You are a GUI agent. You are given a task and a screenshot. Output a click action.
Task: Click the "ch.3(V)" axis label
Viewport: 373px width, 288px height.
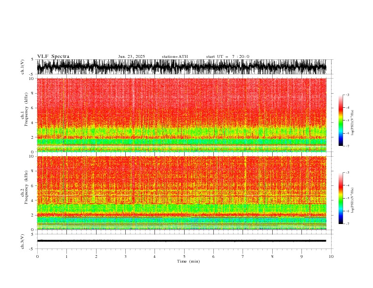pos(23,241)
